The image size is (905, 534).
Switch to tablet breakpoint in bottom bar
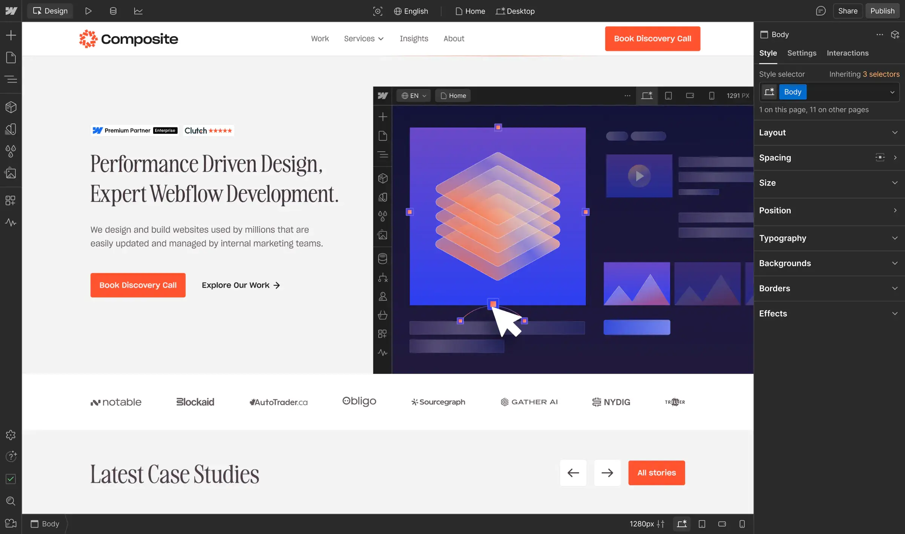(x=702, y=524)
